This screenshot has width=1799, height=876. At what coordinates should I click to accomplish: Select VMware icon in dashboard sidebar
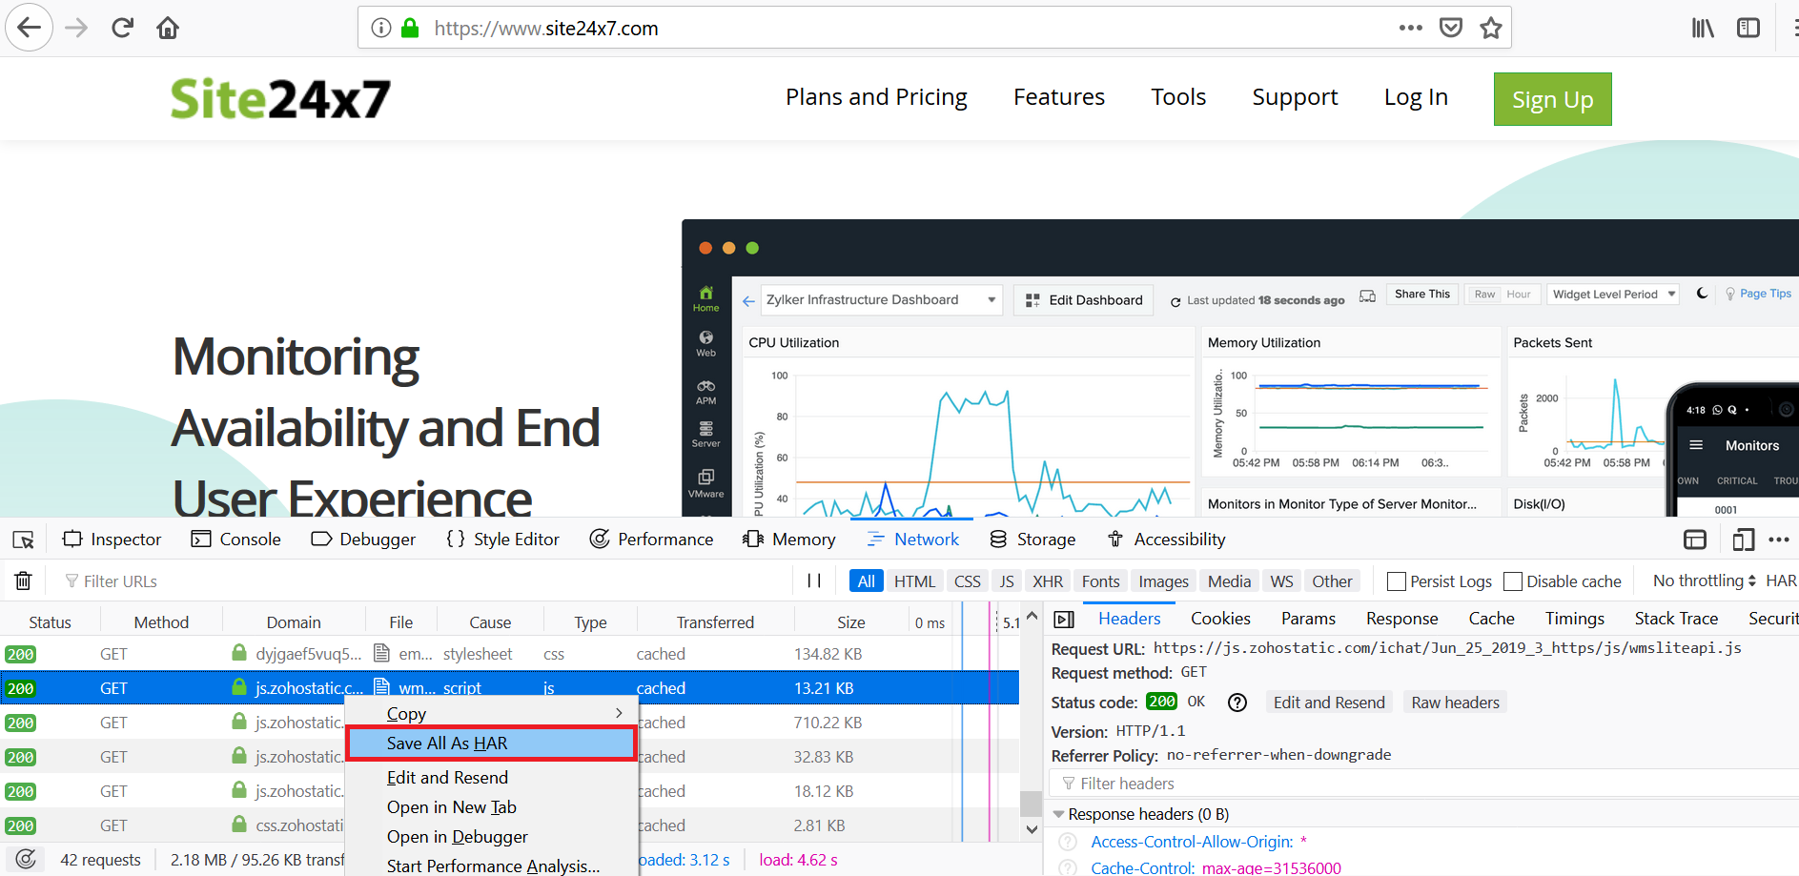coord(705,483)
